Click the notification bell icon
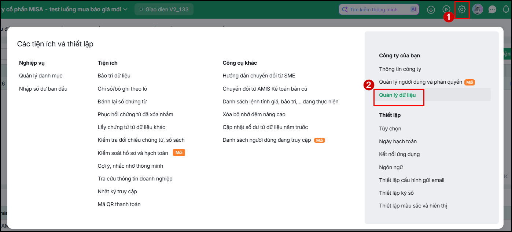The width and height of the screenshot is (512, 232). [507, 9]
